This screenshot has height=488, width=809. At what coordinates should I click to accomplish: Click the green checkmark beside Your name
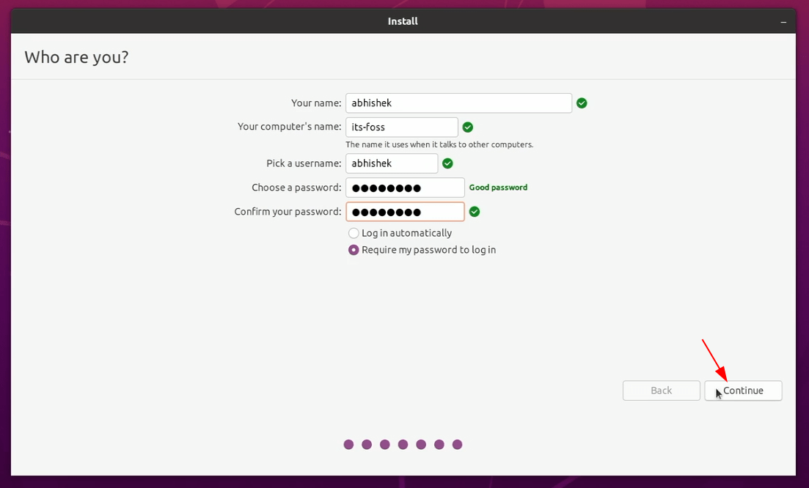tap(582, 103)
